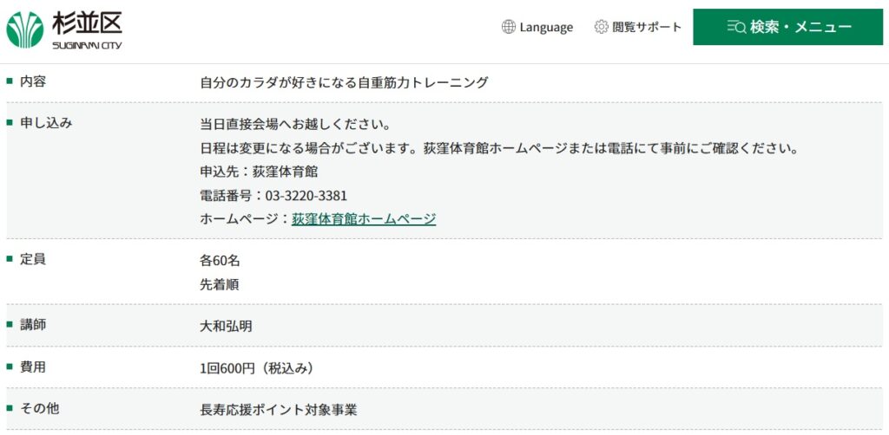
Task: Click the search-list icon in the green menu button
Action: coord(736,27)
